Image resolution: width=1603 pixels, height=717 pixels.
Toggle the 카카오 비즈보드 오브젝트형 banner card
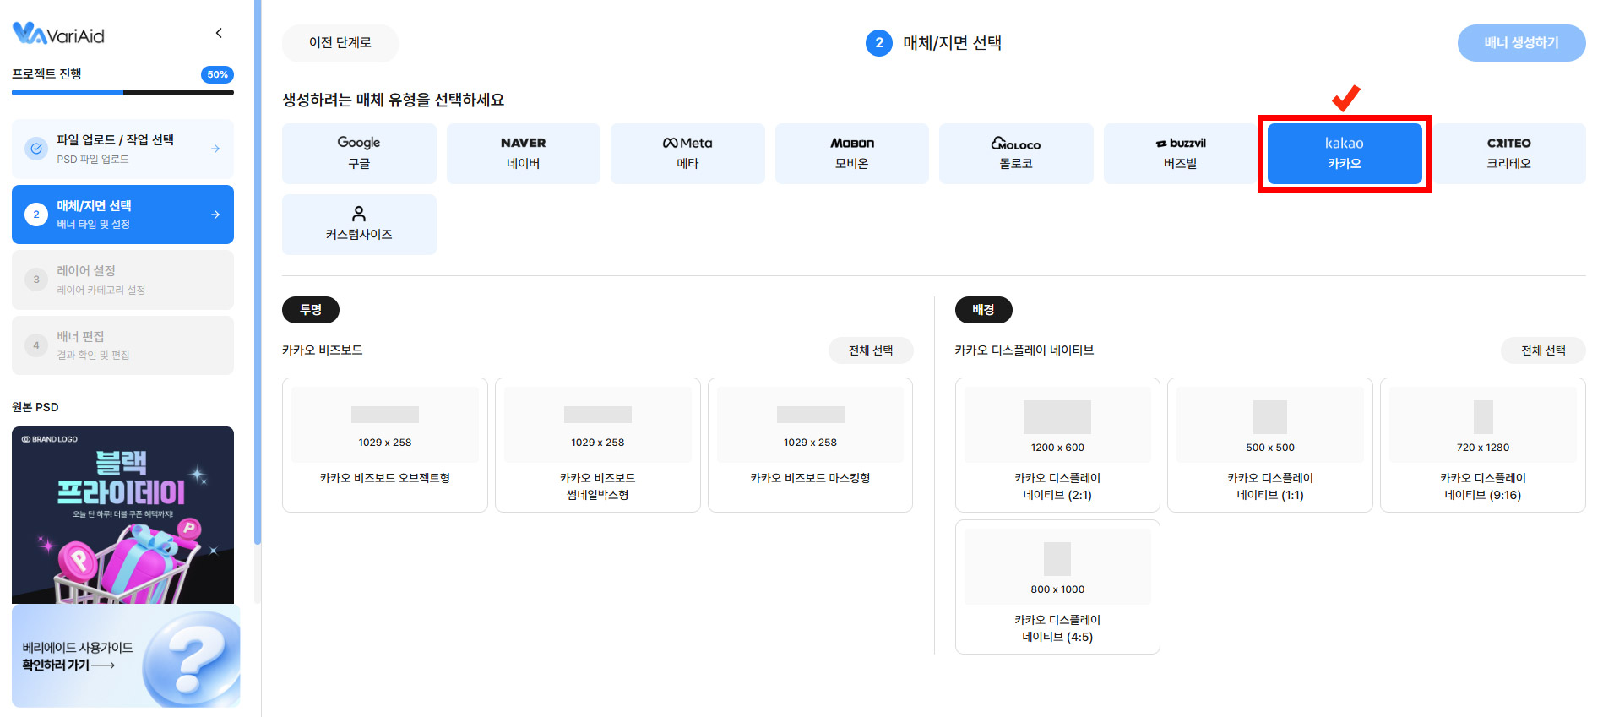point(385,444)
